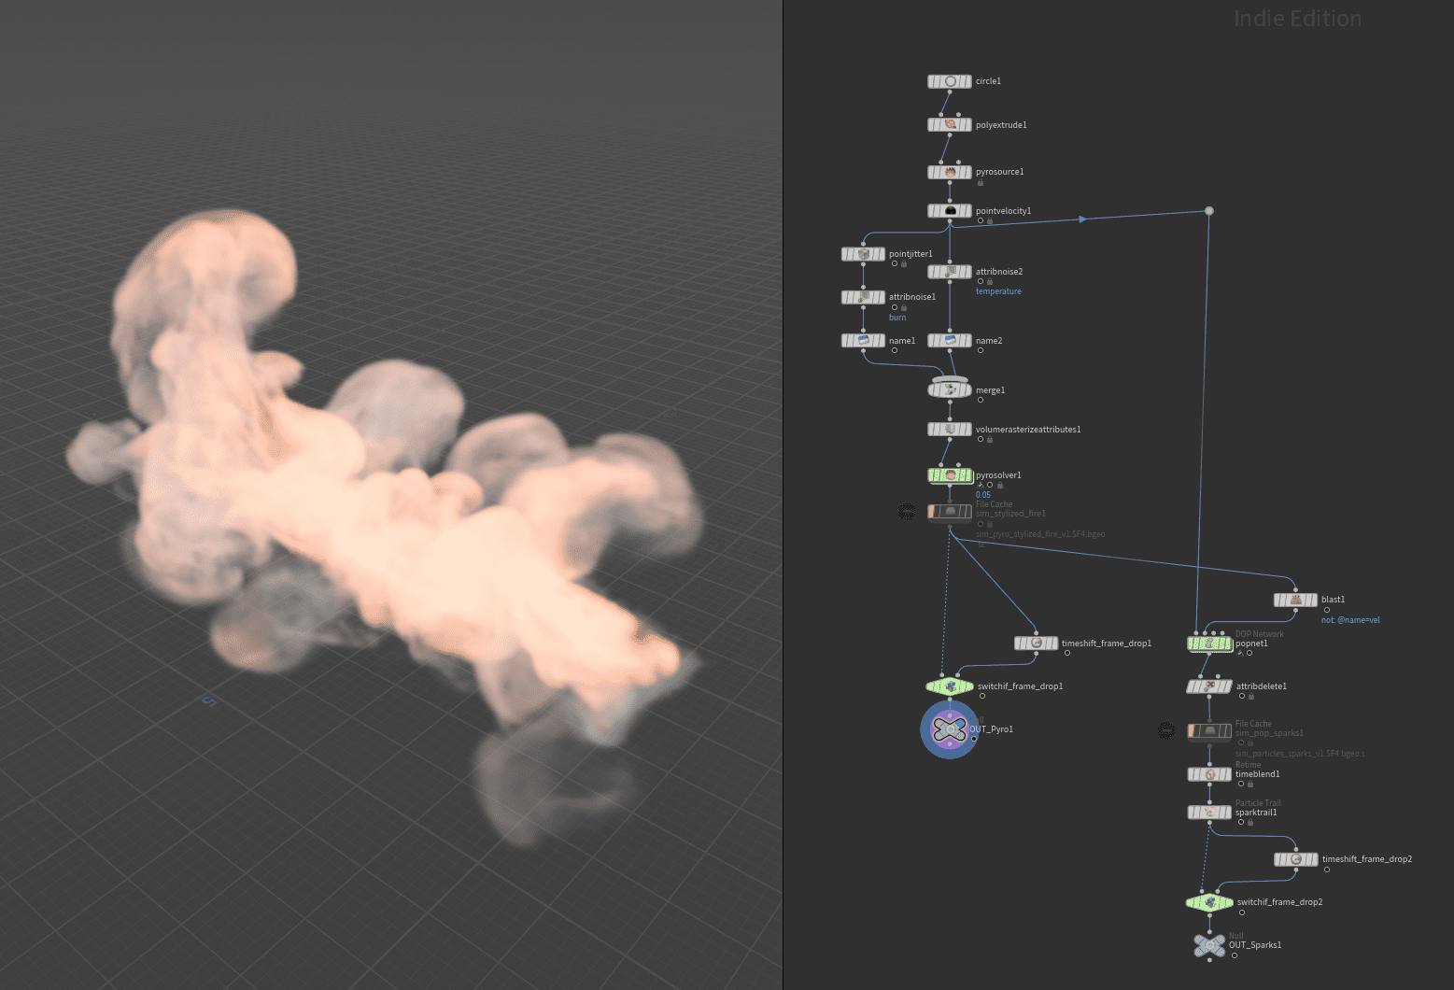Select the popnet1 DOP Network node
The image size is (1454, 990).
1208,643
